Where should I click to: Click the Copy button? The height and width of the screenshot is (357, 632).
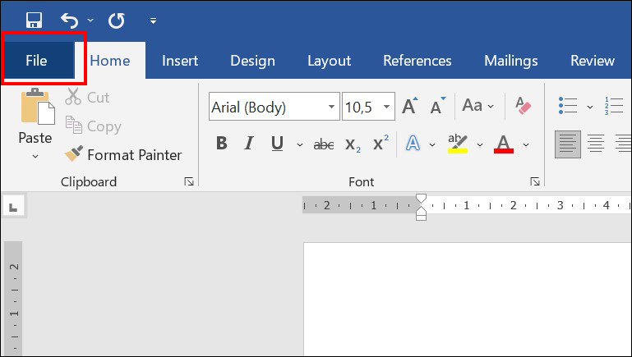[93, 126]
